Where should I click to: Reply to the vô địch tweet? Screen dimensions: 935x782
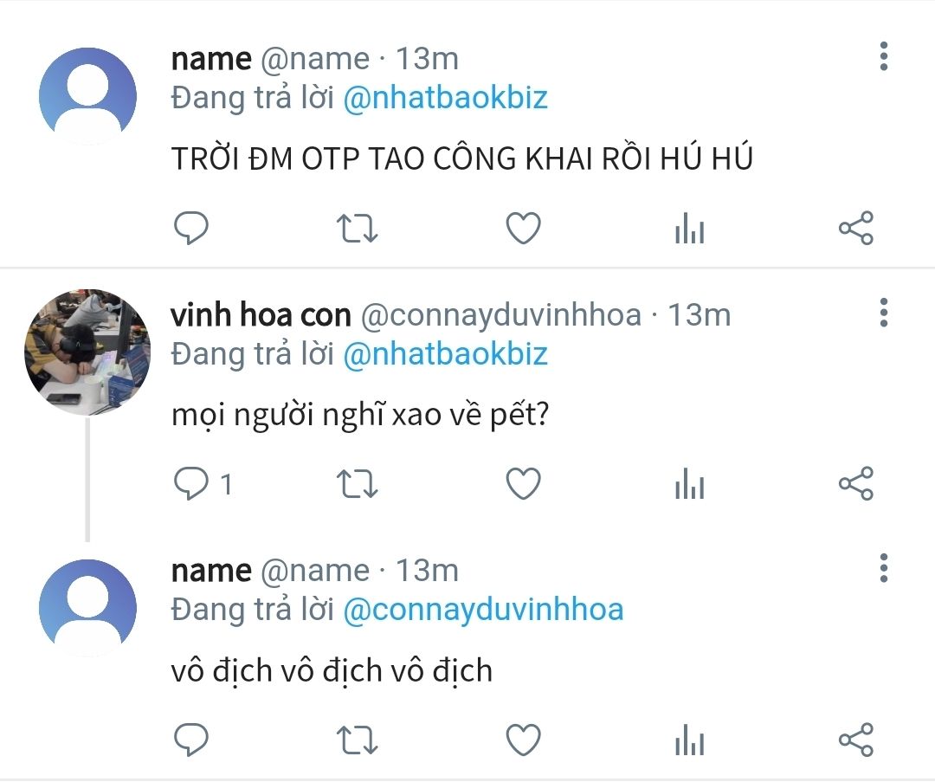pos(191,740)
